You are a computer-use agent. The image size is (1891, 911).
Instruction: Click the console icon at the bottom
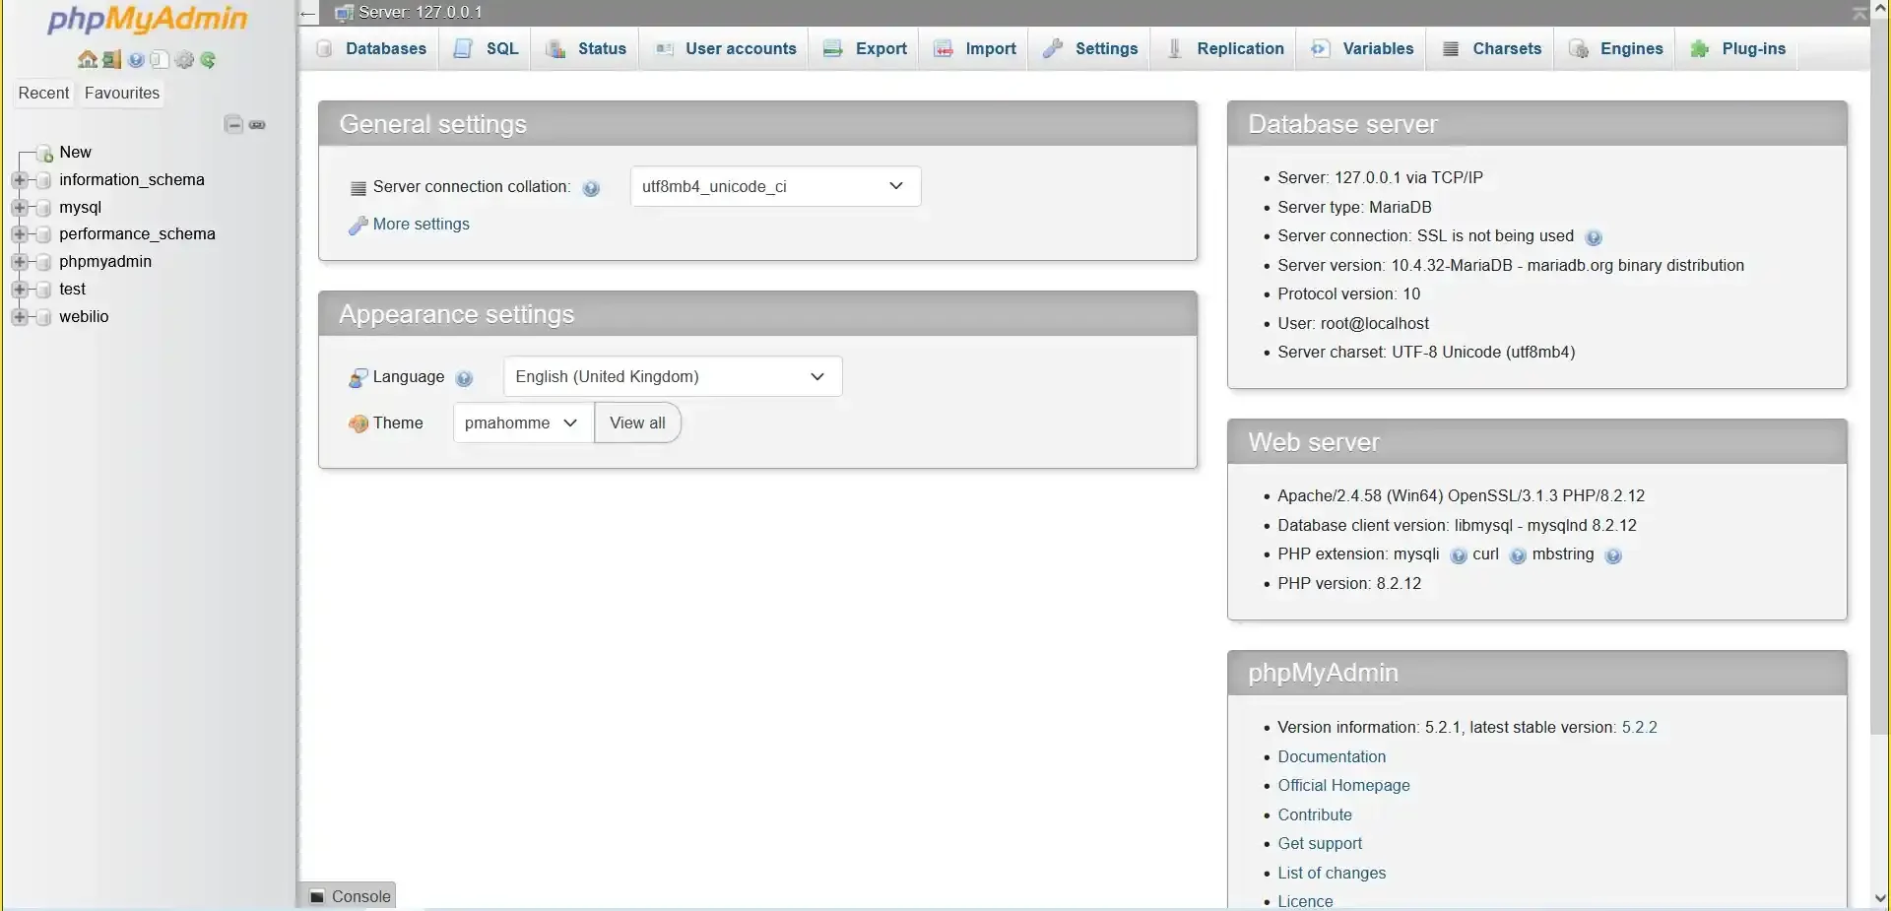pyautogui.click(x=317, y=896)
